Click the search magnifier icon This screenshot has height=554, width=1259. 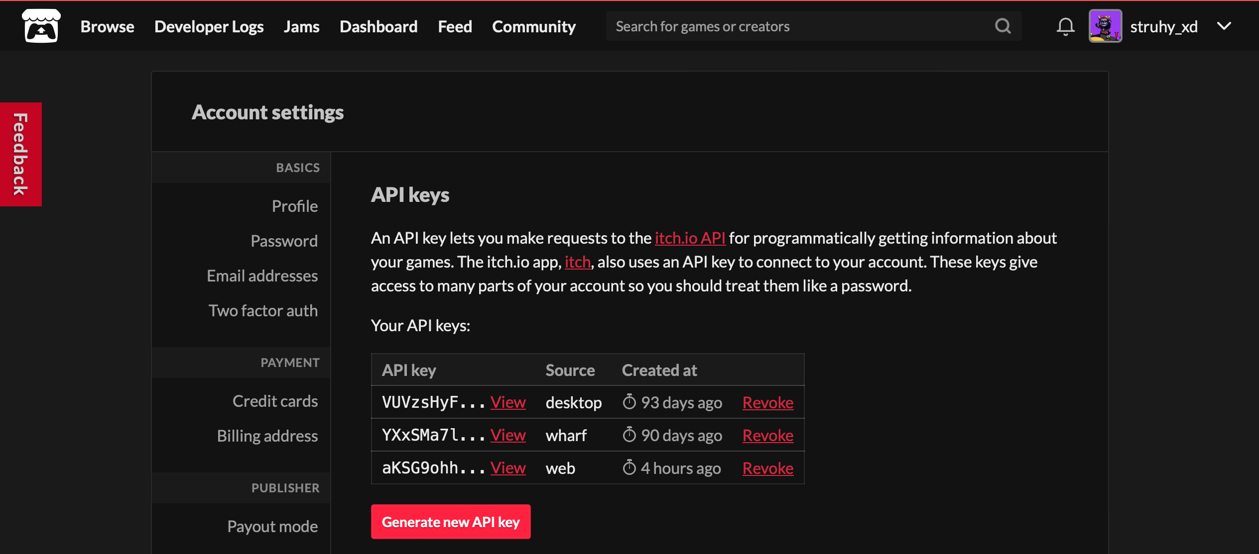tap(1003, 26)
